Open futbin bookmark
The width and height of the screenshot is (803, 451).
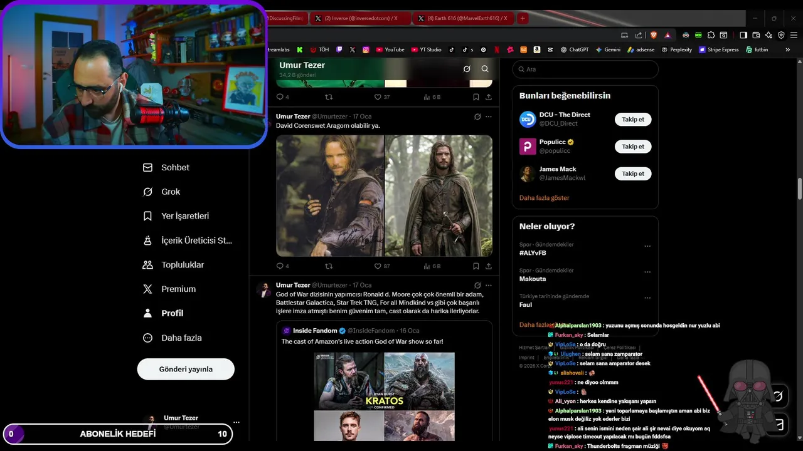click(x=757, y=49)
